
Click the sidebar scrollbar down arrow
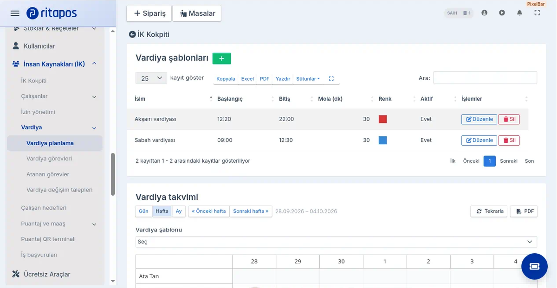point(112,281)
